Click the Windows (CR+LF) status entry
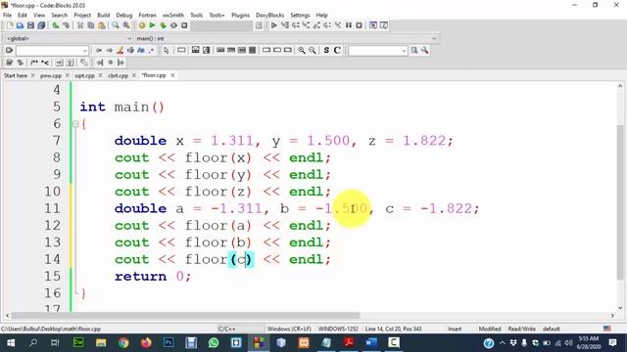Viewport: 627px width, 352px height. (289, 329)
